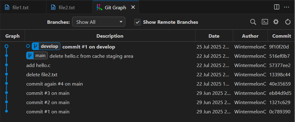Click the graph node for 'delete file2.txt'
The width and height of the screenshot is (295, 122).
(6, 74)
